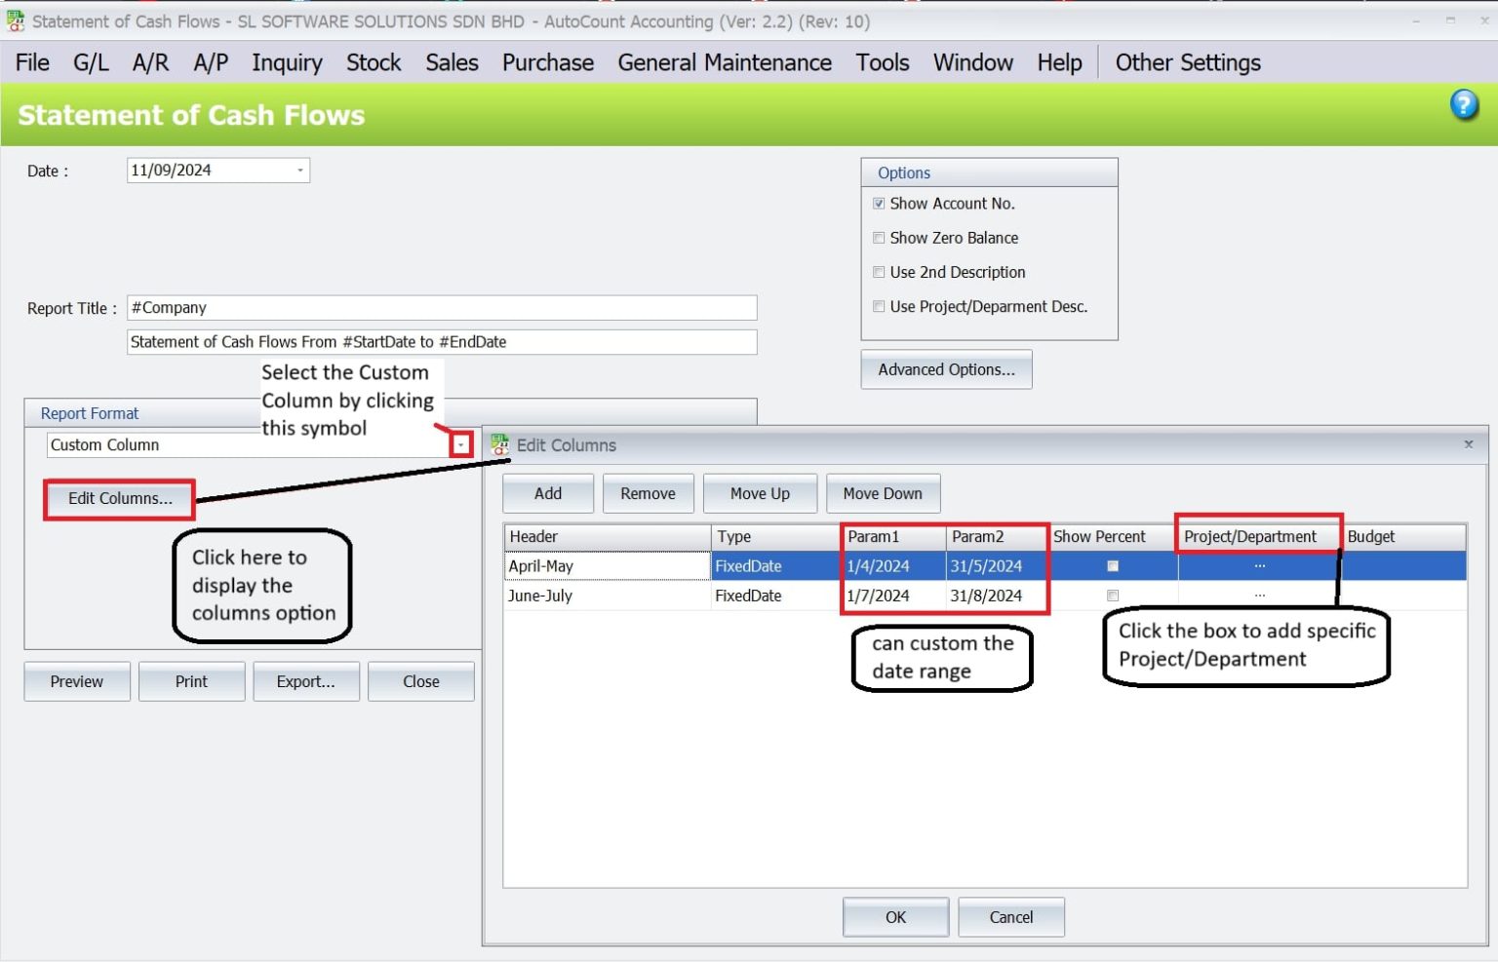Open the help question mark icon
Image resolution: width=1498 pixels, height=962 pixels.
coord(1463,104)
